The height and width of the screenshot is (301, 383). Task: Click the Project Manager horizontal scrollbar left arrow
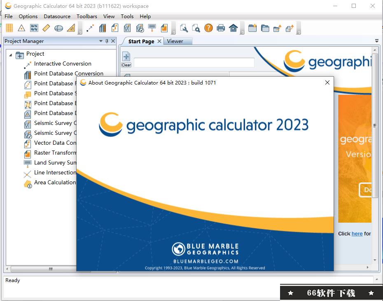[7, 269]
